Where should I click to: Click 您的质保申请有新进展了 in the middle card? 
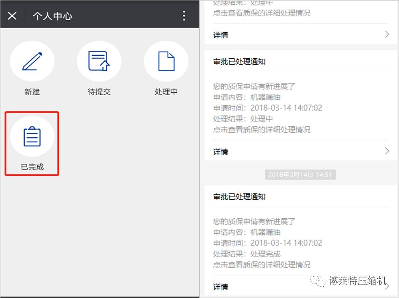(x=254, y=86)
